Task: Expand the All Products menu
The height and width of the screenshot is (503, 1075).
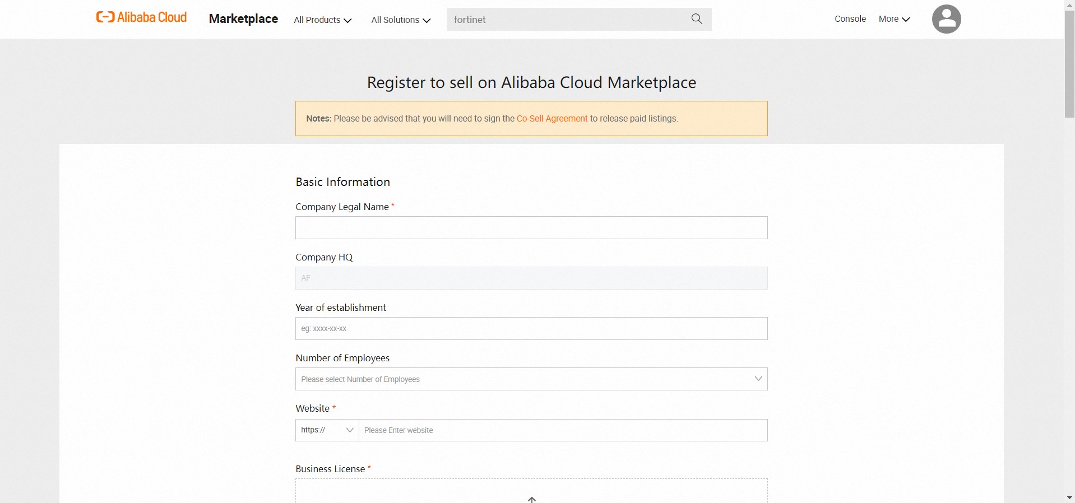Action: point(322,20)
